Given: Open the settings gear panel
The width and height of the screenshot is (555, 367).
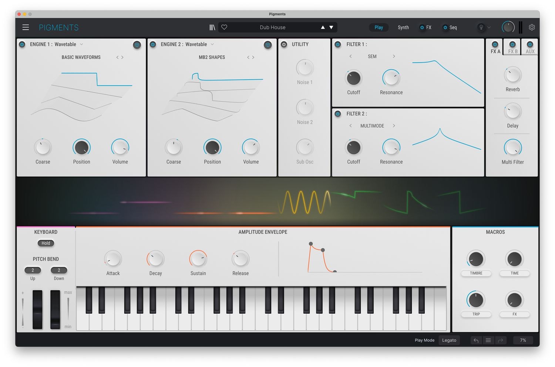Looking at the screenshot, I should coord(532,27).
